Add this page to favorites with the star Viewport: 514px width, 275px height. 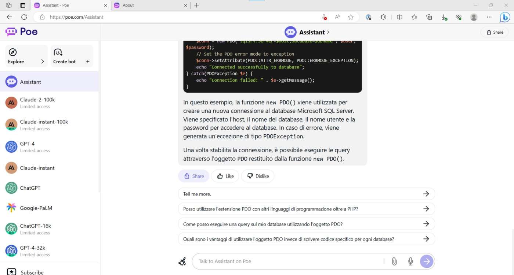click(x=351, y=17)
